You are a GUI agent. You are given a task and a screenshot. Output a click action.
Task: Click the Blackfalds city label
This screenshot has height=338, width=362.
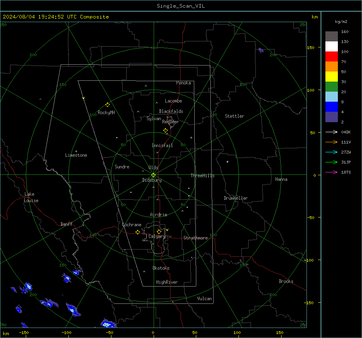click(171, 111)
